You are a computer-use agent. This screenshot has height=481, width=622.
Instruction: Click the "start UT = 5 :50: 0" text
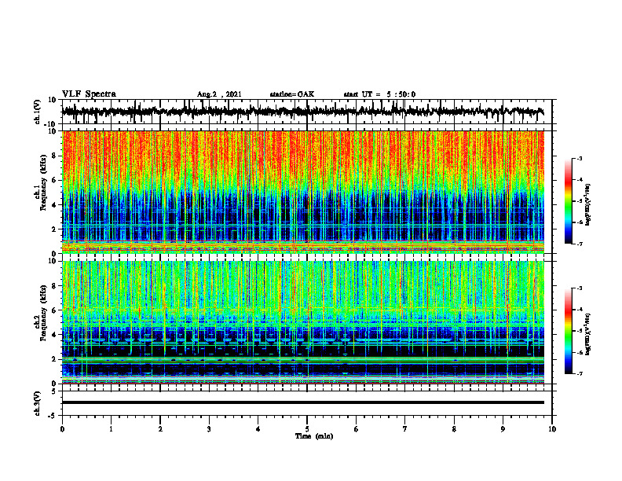(x=379, y=94)
